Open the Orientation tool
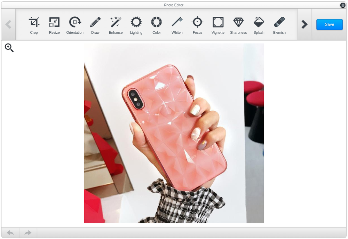 pyautogui.click(x=75, y=24)
